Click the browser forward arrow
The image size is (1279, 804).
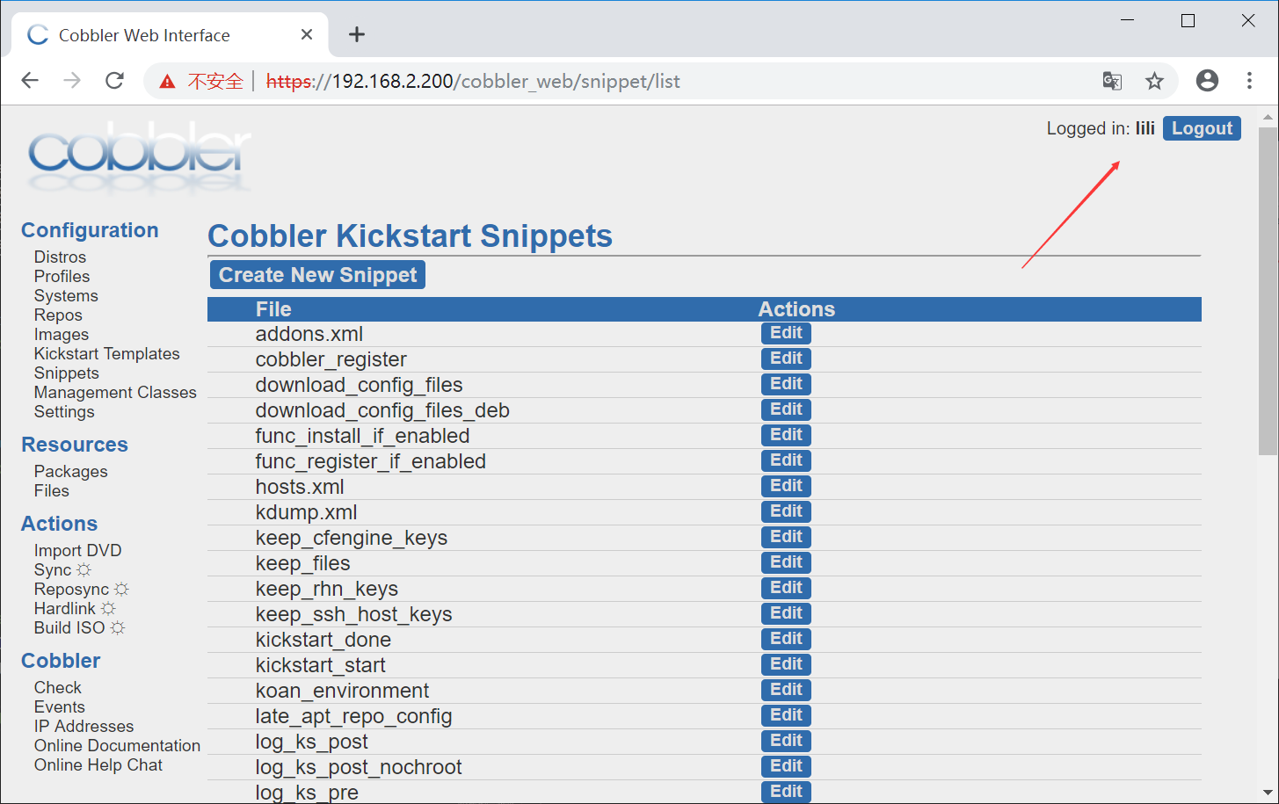pos(72,81)
